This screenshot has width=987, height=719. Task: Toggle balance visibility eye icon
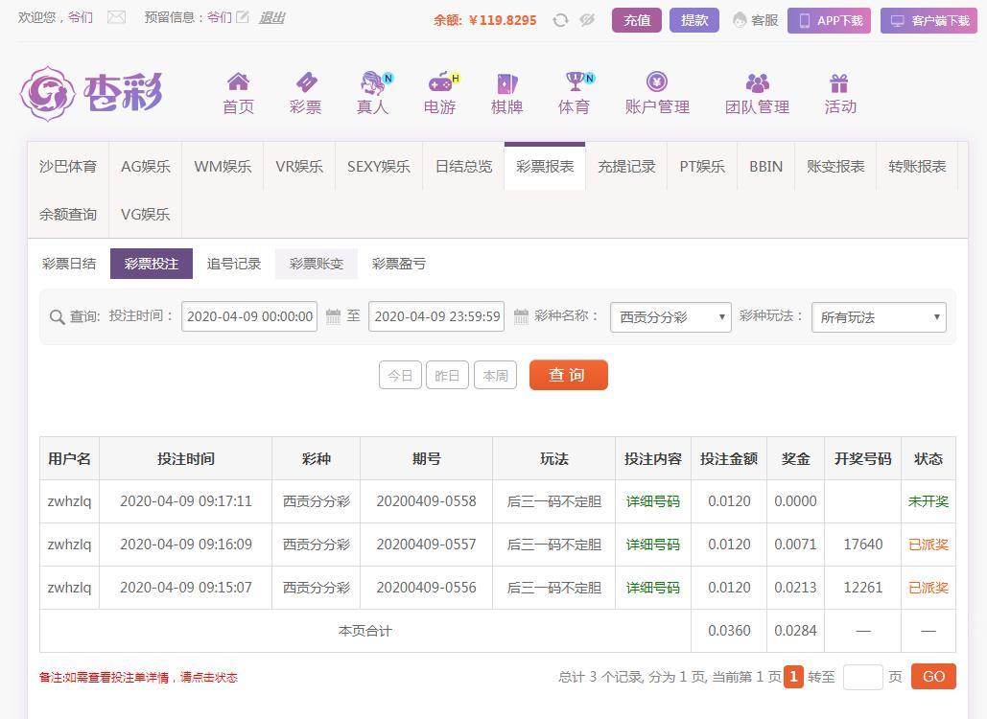(x=587, y=20)
